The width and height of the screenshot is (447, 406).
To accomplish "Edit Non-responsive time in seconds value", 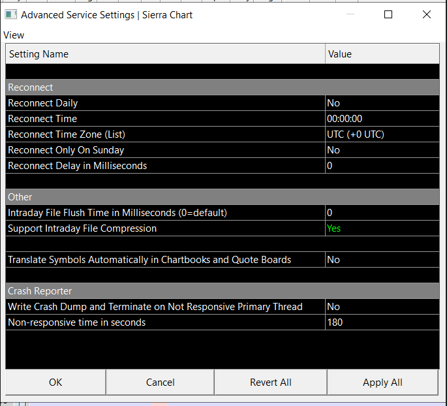I will (x=382, y=322).
